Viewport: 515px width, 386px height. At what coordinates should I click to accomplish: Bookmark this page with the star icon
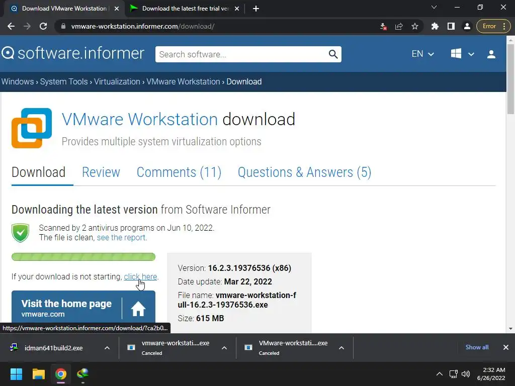(x=415, y=26)
